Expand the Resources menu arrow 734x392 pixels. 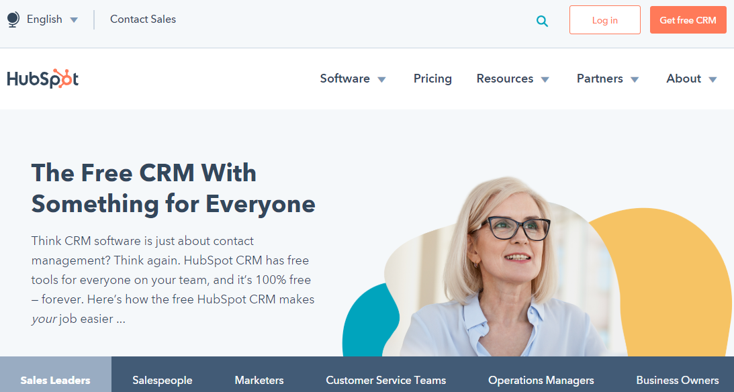tap(545, 80)
